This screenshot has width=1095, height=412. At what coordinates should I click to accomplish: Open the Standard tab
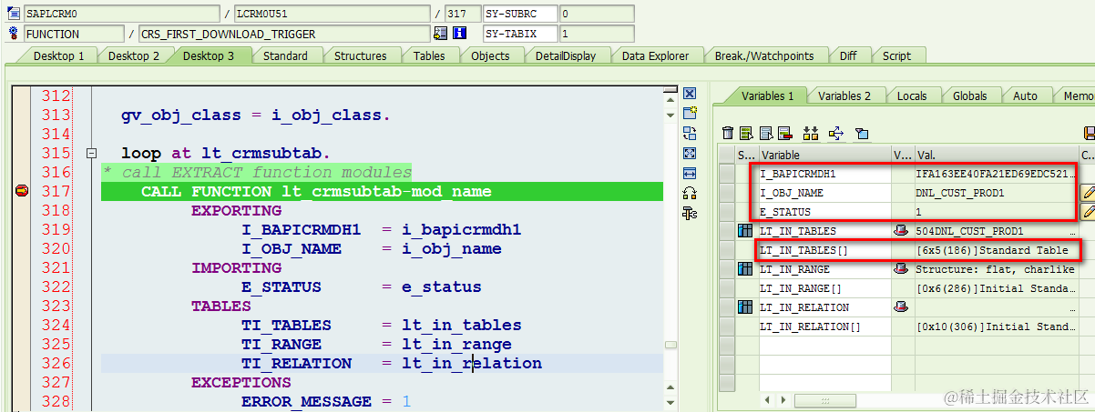(x=285, y=55)
